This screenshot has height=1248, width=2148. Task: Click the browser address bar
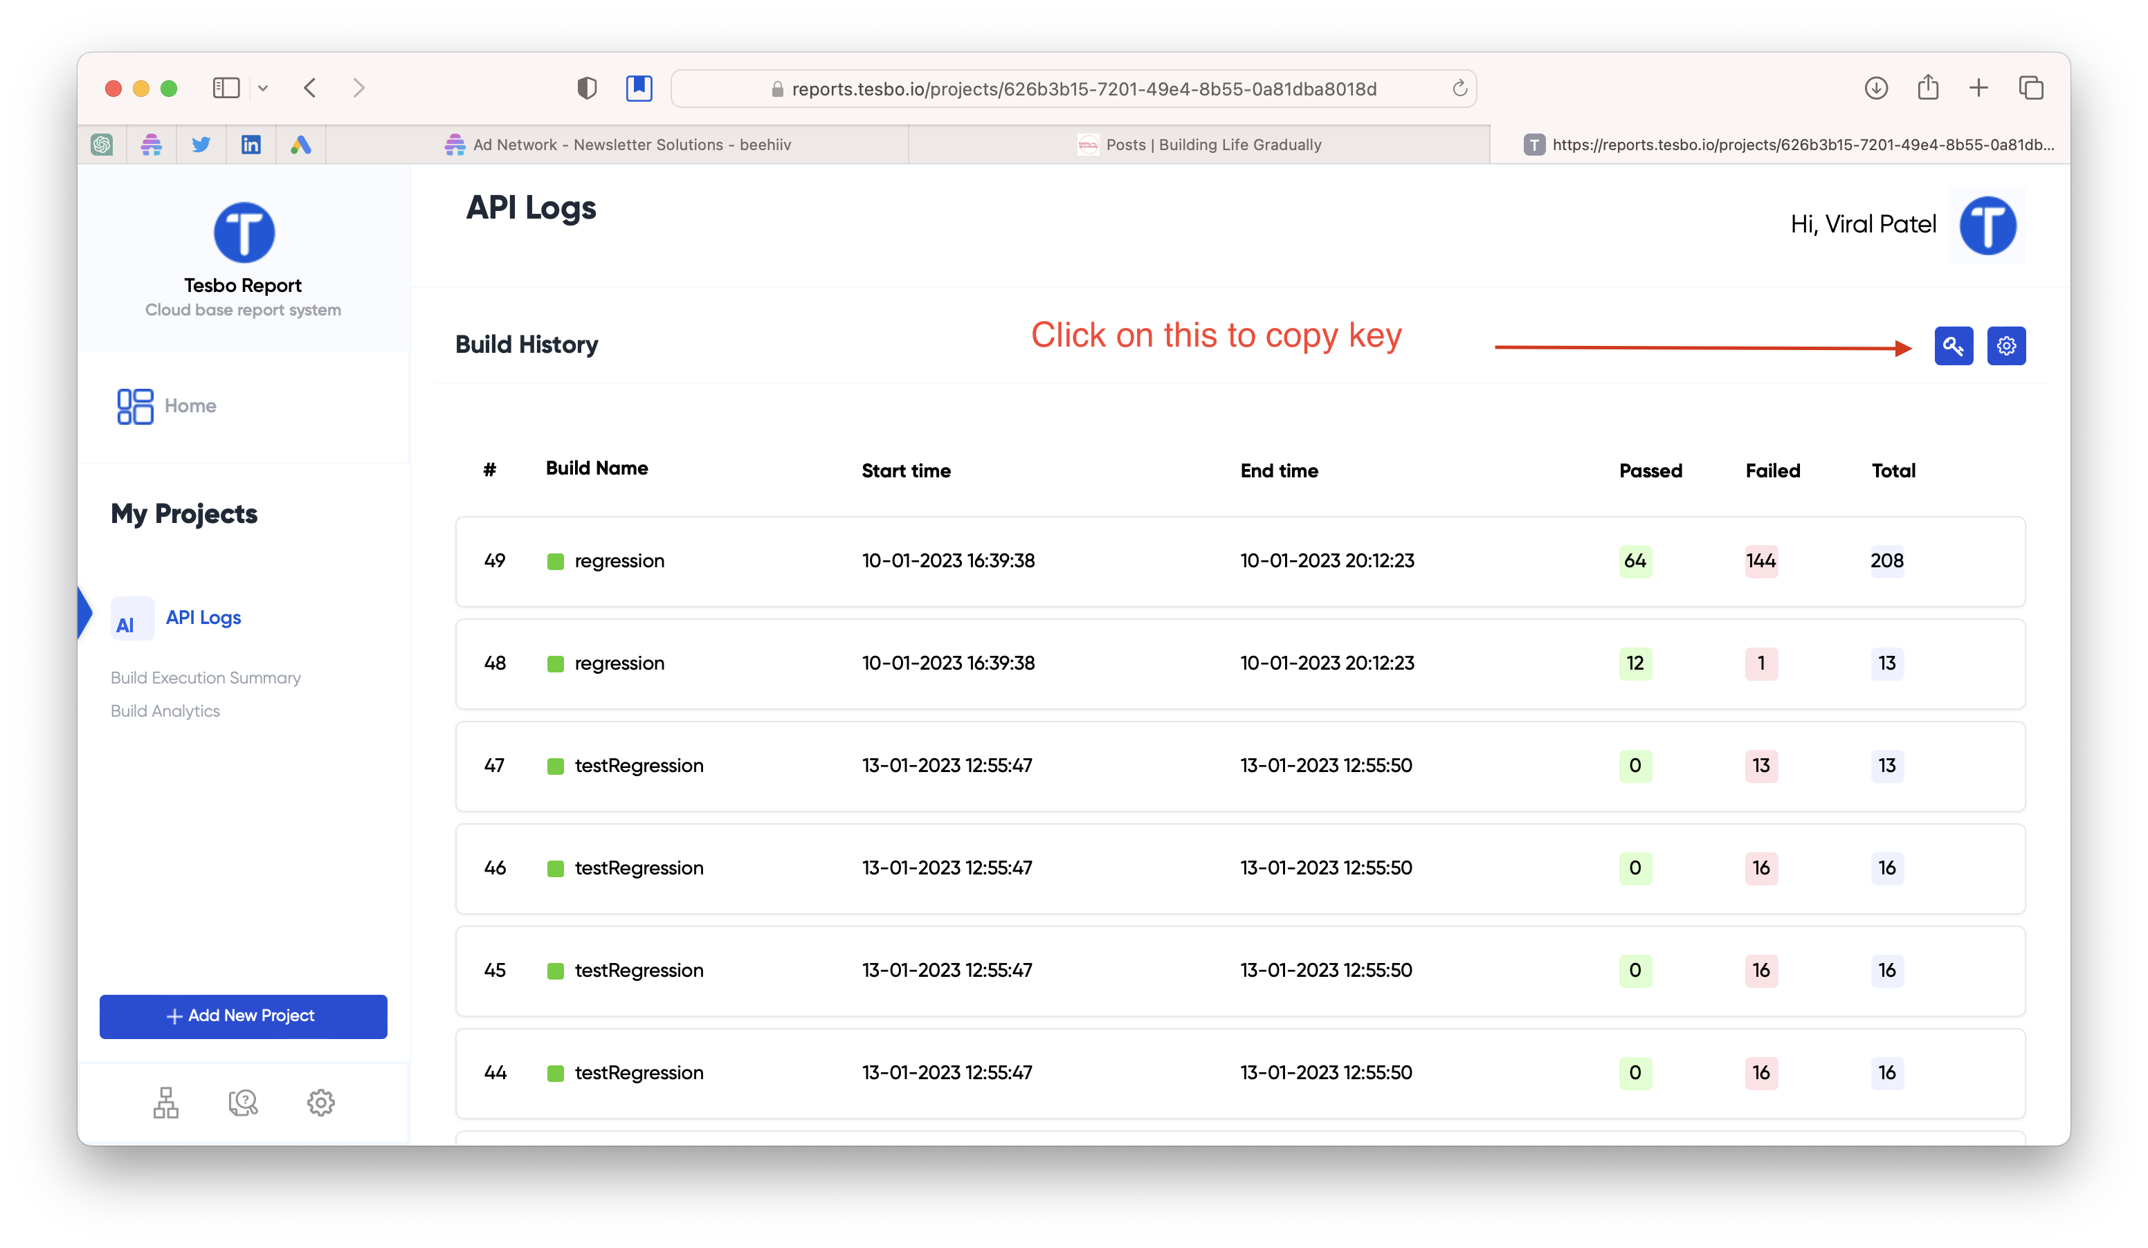tap(1073, 88)
